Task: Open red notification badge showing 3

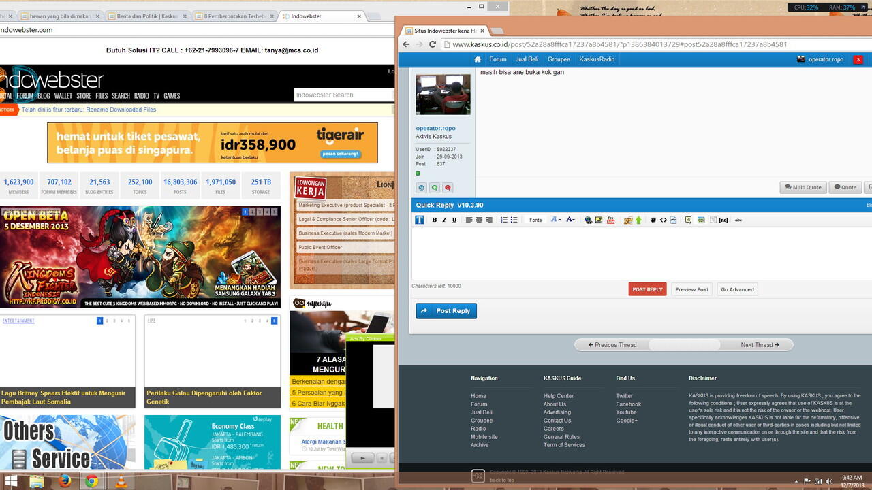Action: pos(858,59)
